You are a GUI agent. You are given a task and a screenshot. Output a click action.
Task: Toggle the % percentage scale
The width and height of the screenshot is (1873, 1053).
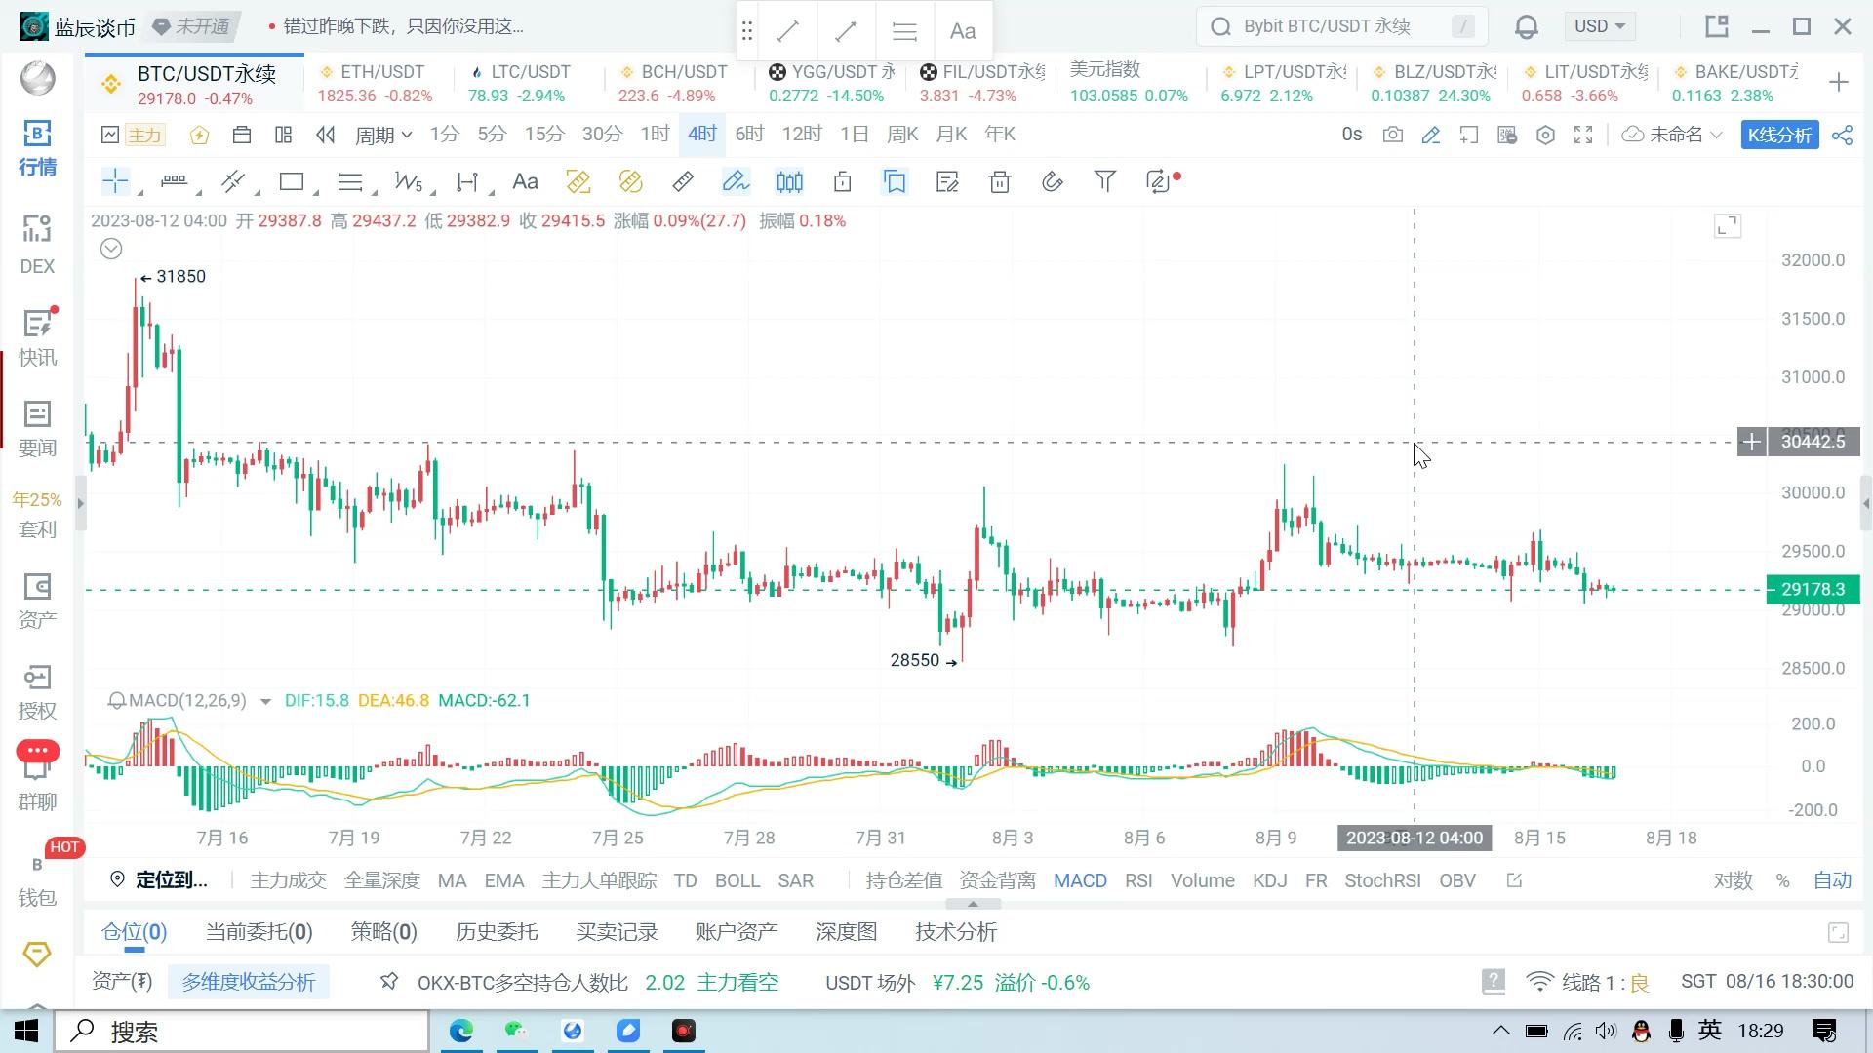pos(1782,880)
